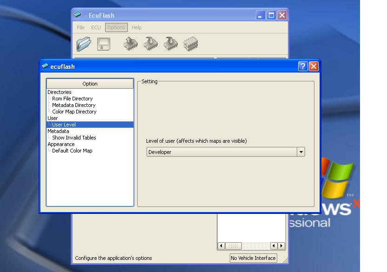
Task: Open the File menu in EcuFlash
Action: (x=80, y=27)
